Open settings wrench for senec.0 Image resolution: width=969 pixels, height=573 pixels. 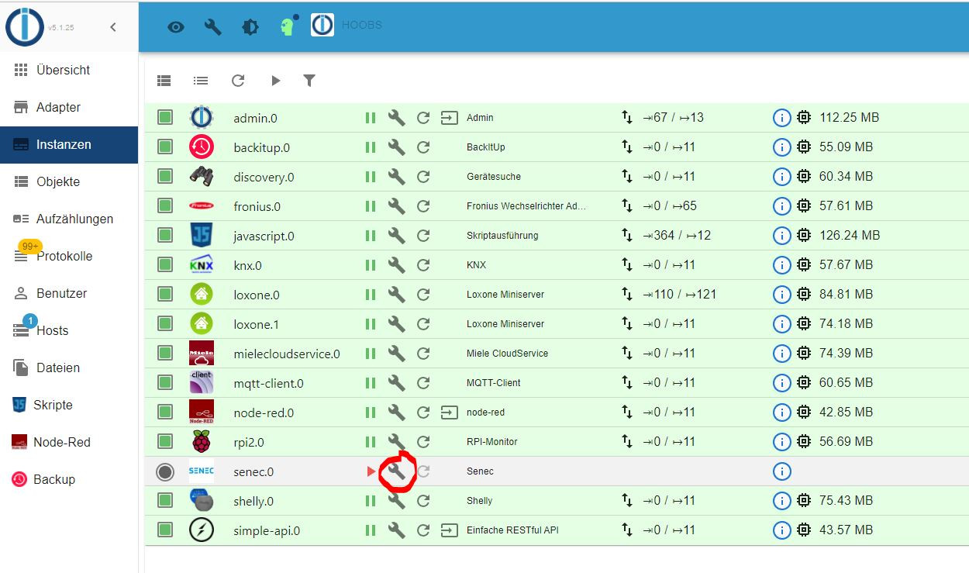coord(396,471)
